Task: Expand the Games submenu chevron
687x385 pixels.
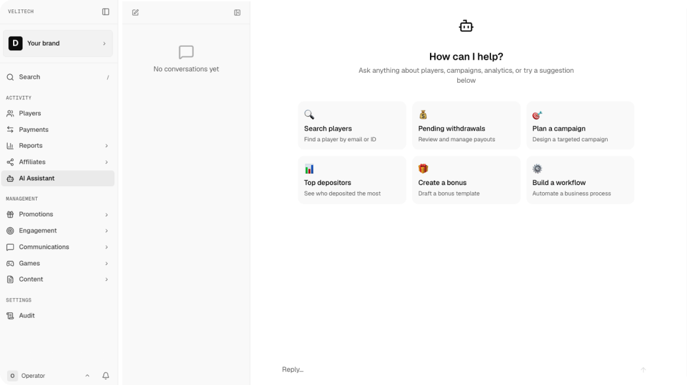Action: point(107,263)
